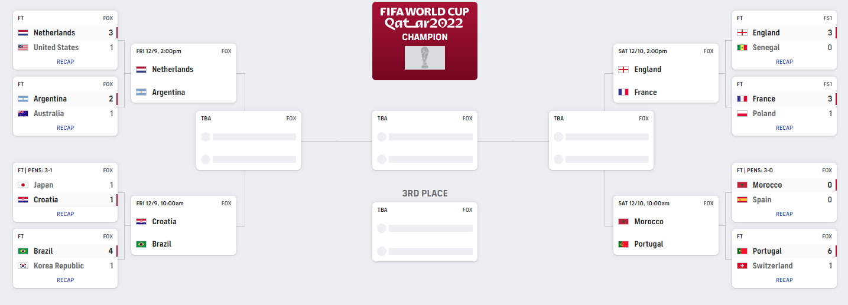Click the England flag in the quarterfinal card
848x305 pixels.
click(623, 70)
